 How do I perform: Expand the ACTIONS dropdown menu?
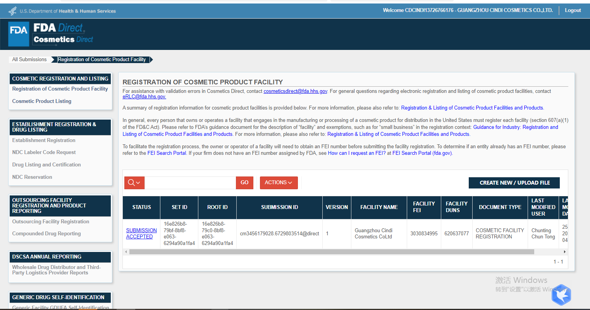pyautogui.click(x=279, y=183)
